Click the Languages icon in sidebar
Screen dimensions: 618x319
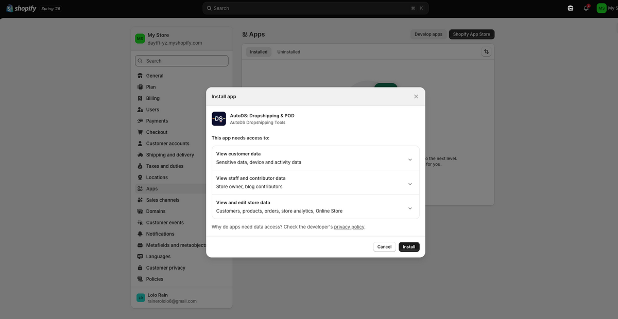tap(140, 257)
